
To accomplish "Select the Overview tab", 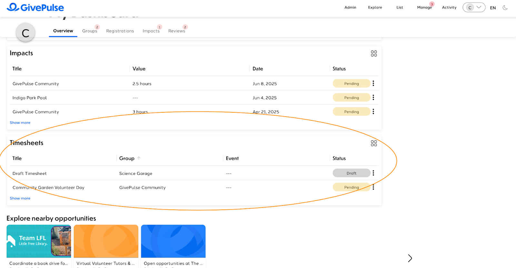I will point(63,31).
